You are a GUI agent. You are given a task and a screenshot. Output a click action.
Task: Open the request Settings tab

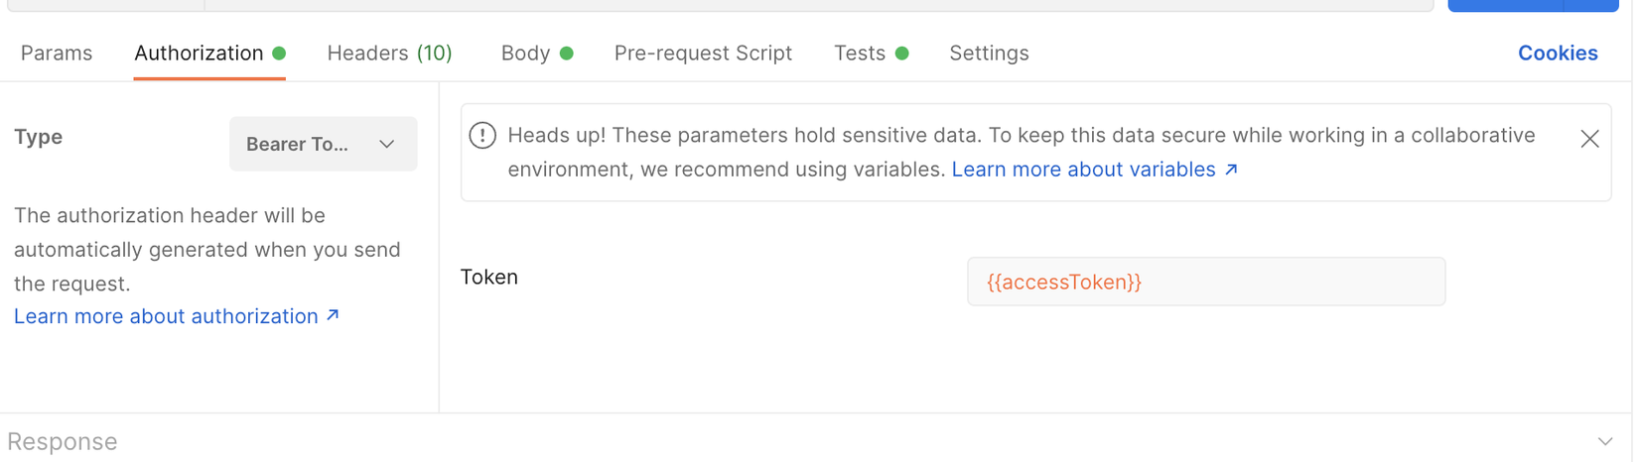click(989, 54)
